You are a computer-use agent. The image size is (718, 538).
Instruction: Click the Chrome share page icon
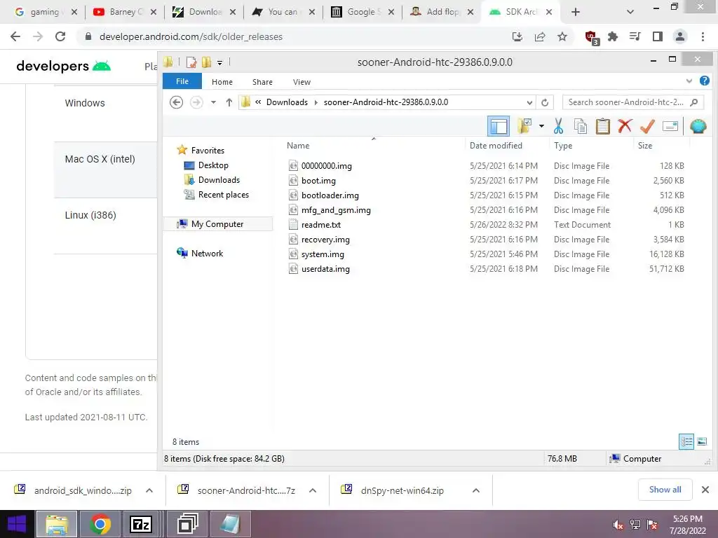(x=540, y=36)
